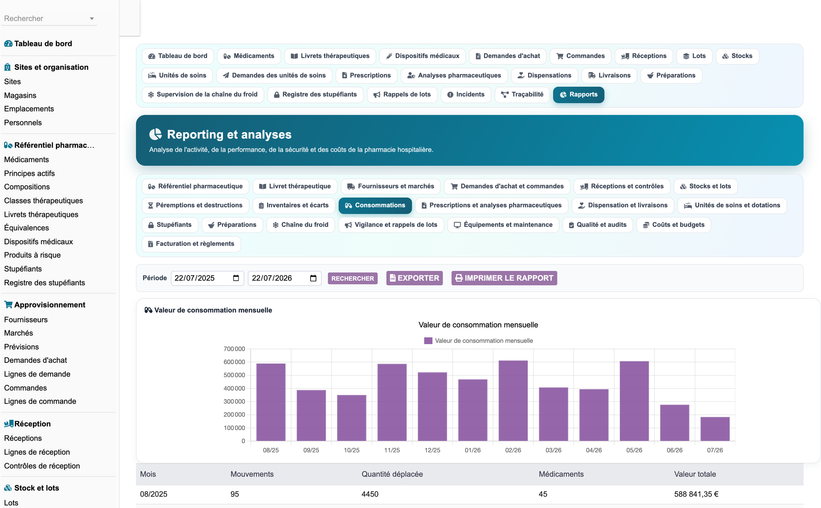
Task: Click the Rappels de lots megaphone icon
Action: click(377, 95)
